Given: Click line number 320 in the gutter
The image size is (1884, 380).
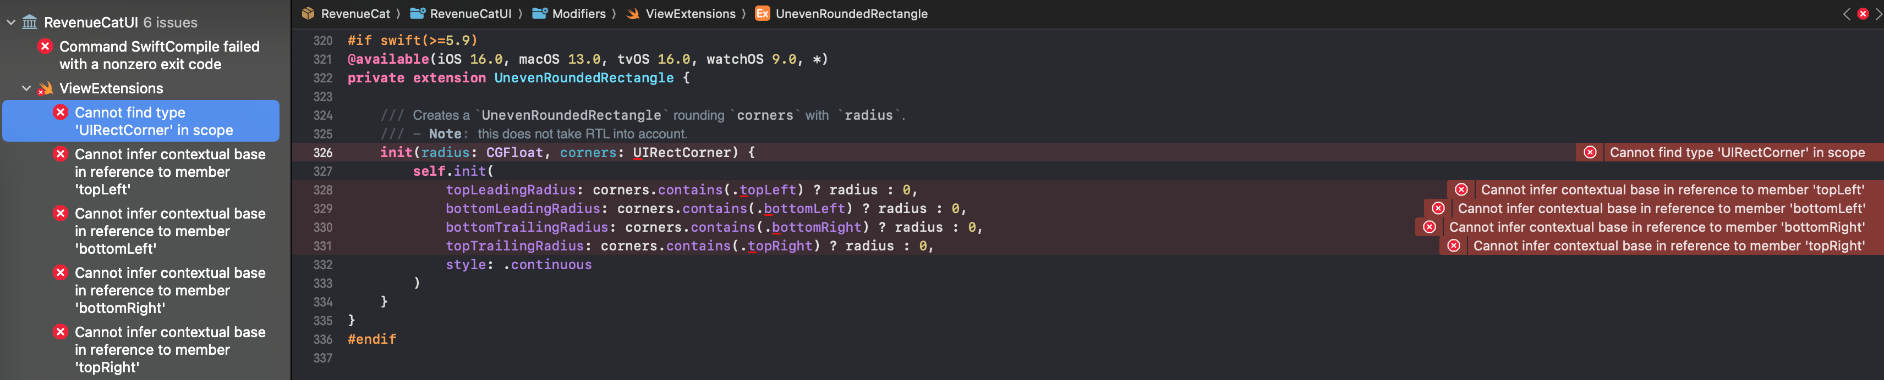Looking at the screenshot, I should [322, 41].
